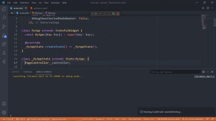Open the Extensions view

coord(4,44)
